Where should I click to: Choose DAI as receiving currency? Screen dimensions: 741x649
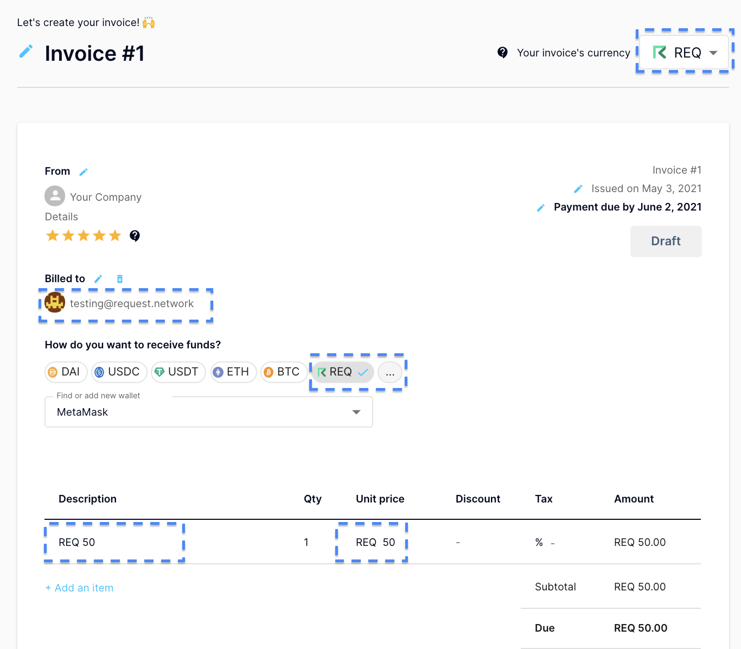66,372
